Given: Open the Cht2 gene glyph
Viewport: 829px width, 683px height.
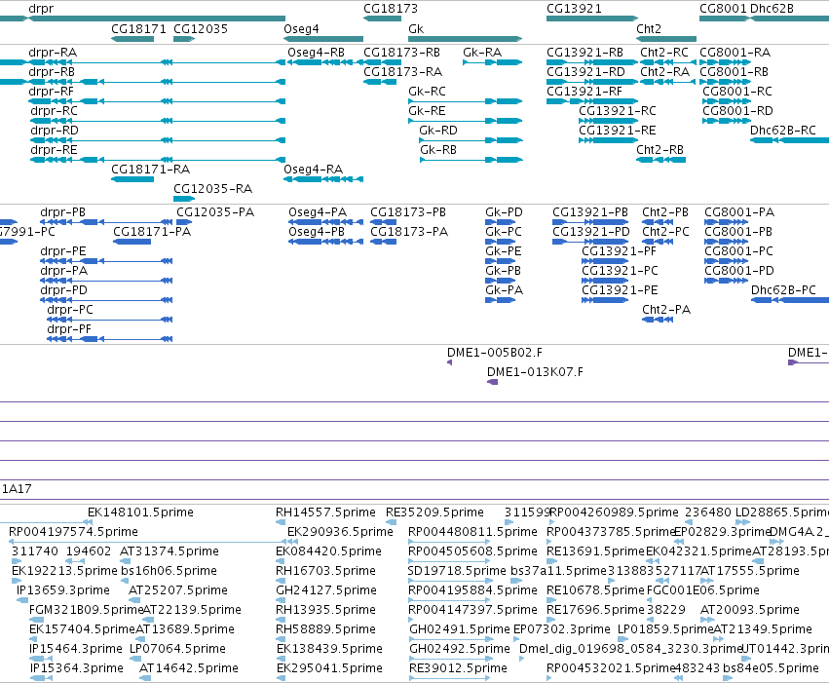Looking at the screenshot, I should pyautogui.click(x=666, y=39).
